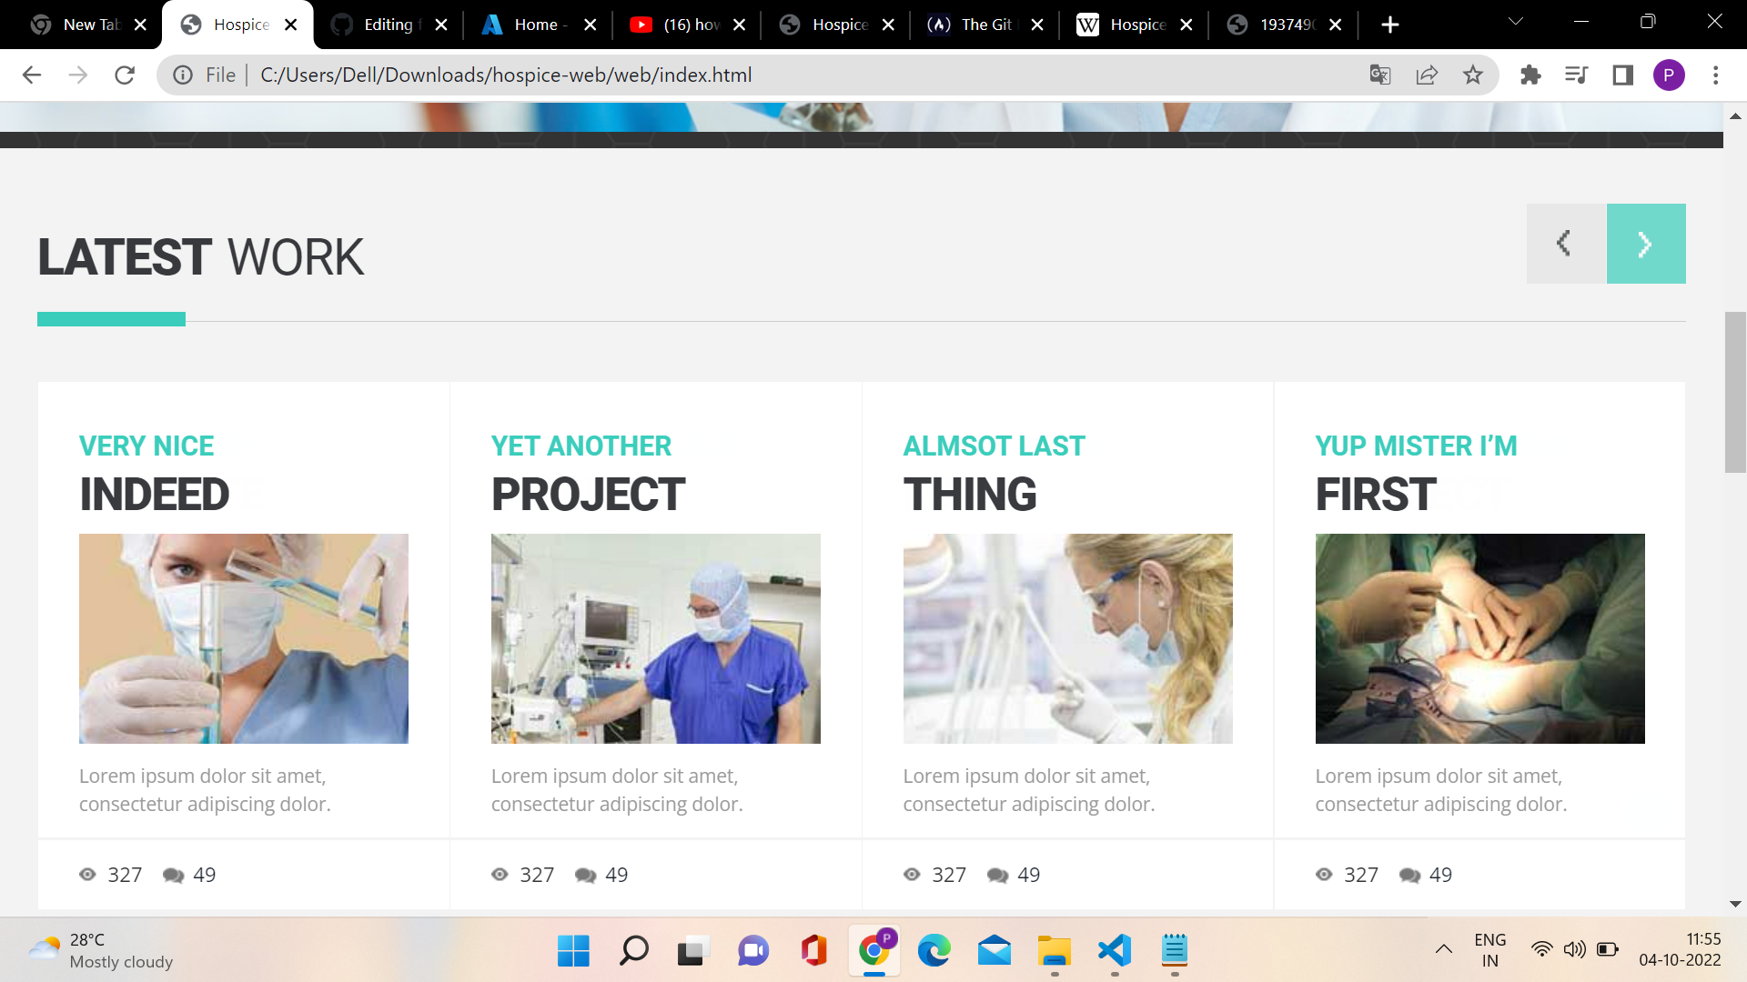Image resolution: width=1747 pixels, height=982 pixels.
Task: Click views eye icon under Indeed card
Action: [x=87, y=875]
